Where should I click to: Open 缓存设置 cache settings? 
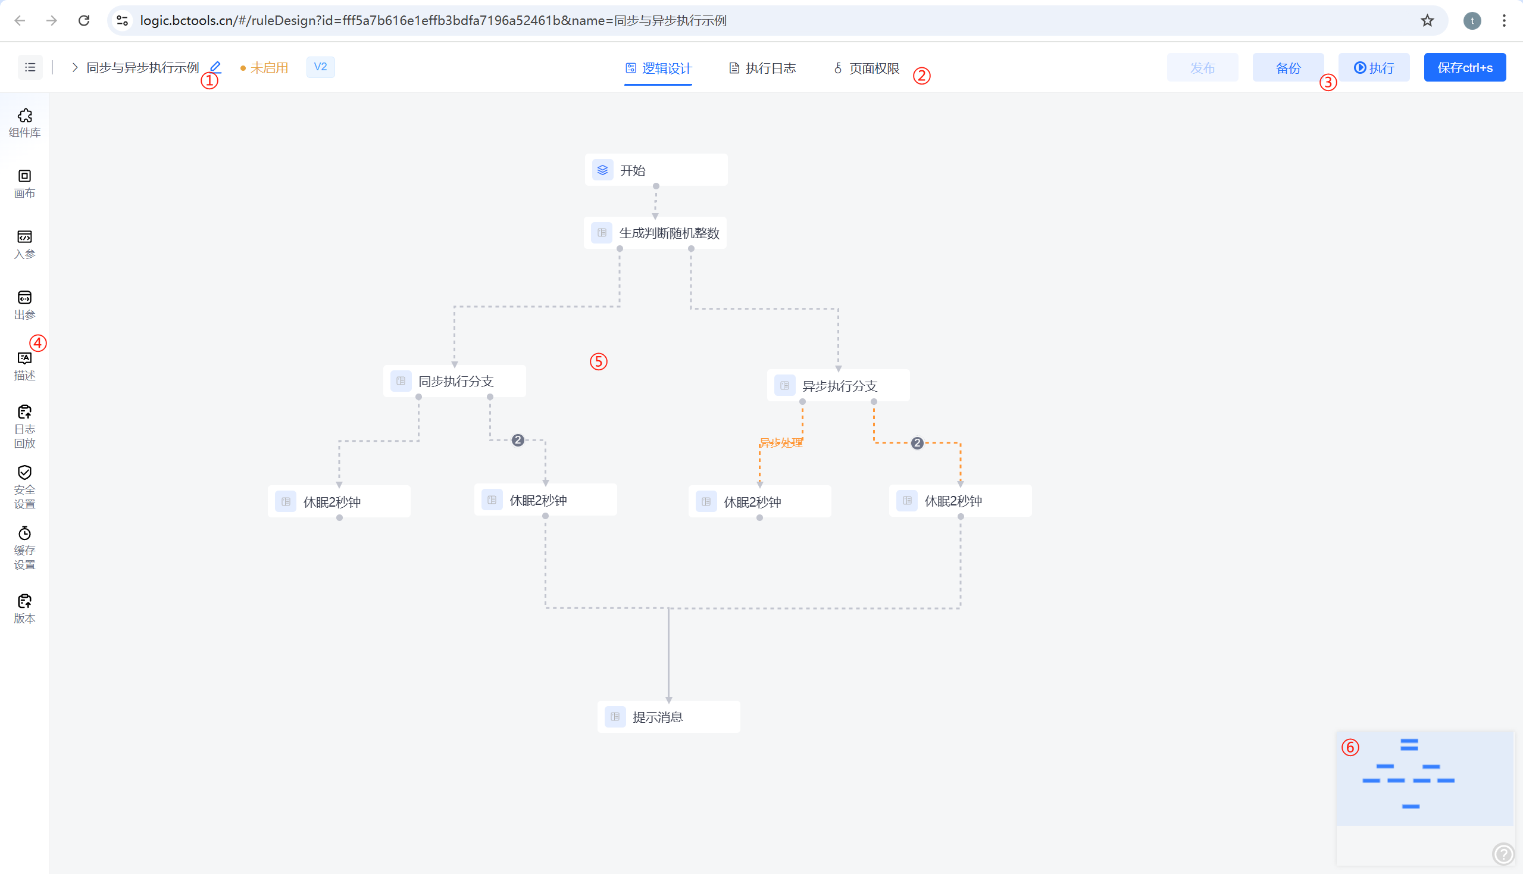pos(24,548)
